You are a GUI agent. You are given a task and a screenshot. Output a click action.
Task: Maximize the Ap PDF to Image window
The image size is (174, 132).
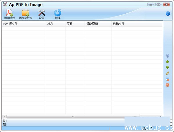[x=159, y=5]
